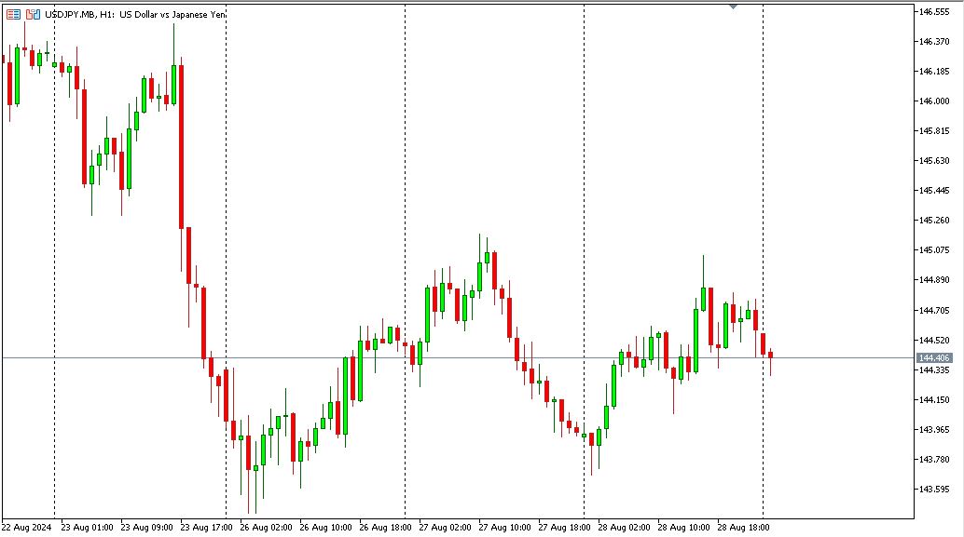Click the chart title 'USDJPY.MB, H1: US Dollar vs Japanese Yen'
This screenshot has height=537, width=964.
135,14
